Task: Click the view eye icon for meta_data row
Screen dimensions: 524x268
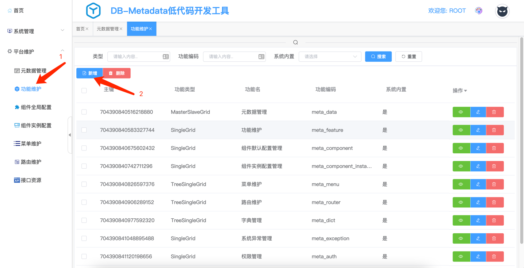Action: point(461,112)
